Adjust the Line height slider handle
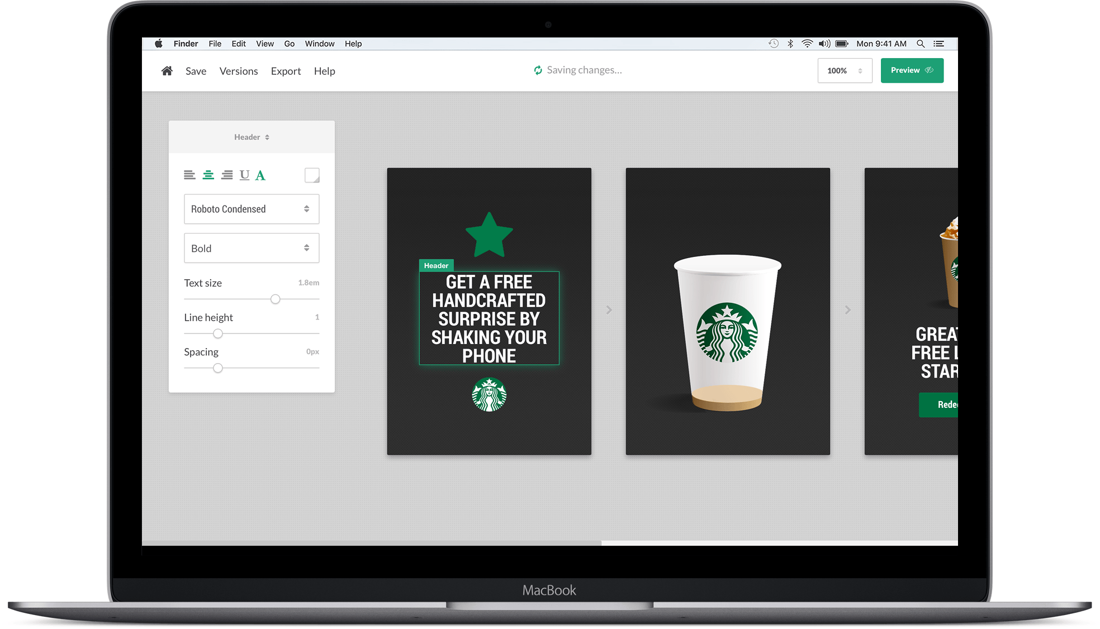The width and height of the screenshot is (1100, 629). (x=218, y=333)
